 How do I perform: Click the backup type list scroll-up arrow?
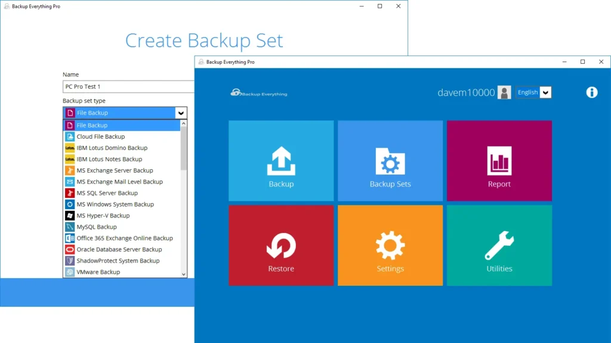(184, 123)
